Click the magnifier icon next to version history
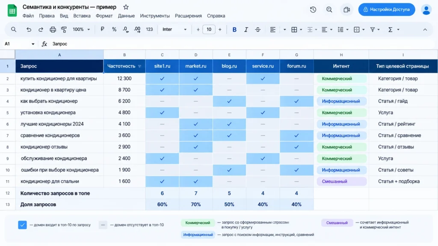438x246 pixels. coord(329,9)
